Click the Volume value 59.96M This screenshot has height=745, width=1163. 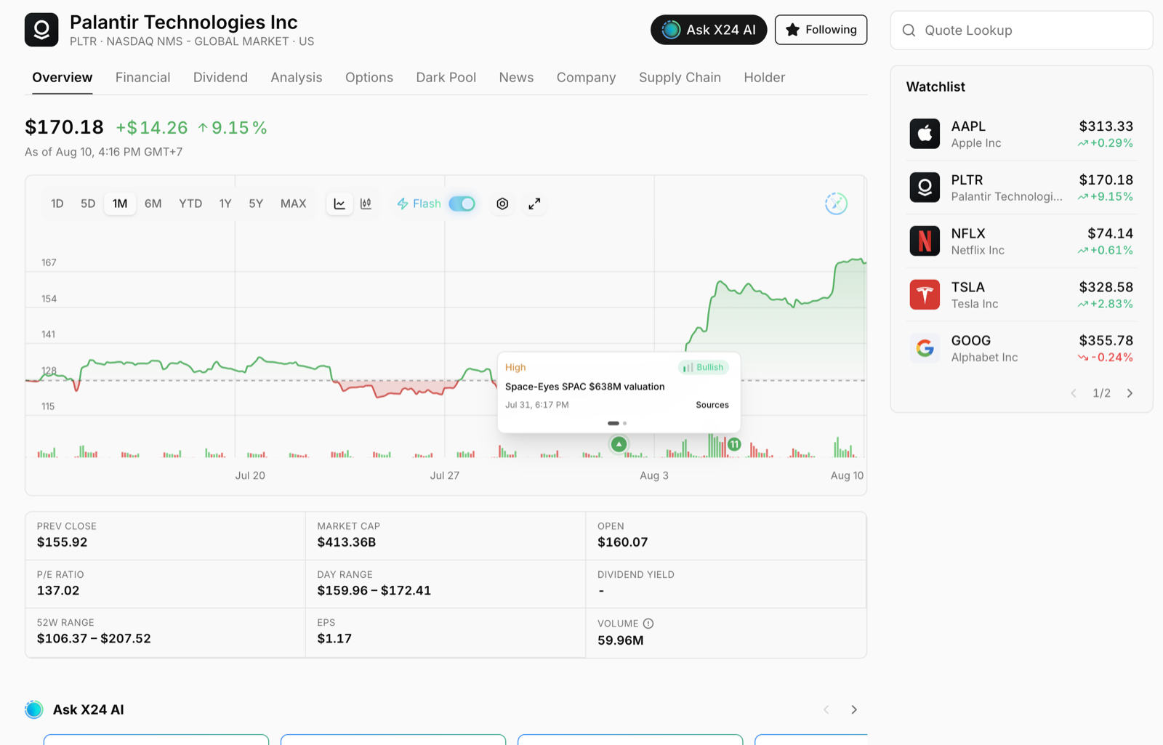621,640
